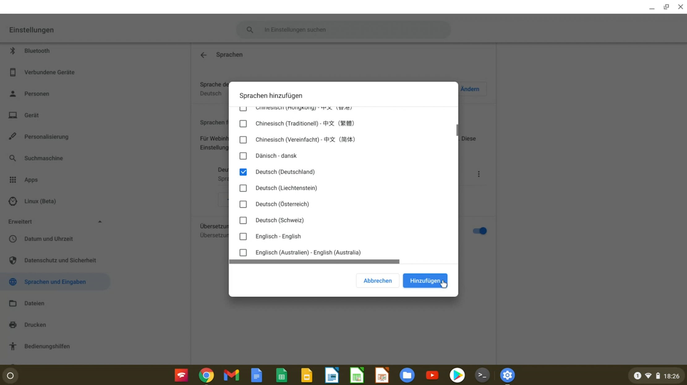Check Chinesisch (Traditionell) checkbox
Image resolution: width=687 pixels, height=385 pixels.
tap(243, 124)
